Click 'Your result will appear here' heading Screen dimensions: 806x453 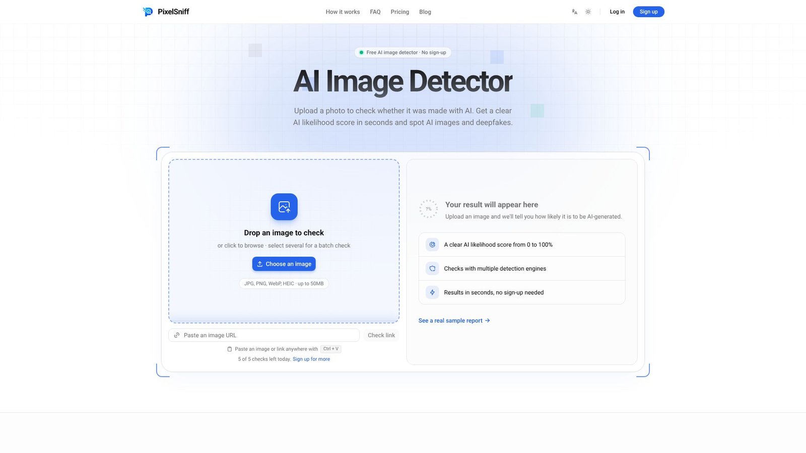(x=492, y=204)
